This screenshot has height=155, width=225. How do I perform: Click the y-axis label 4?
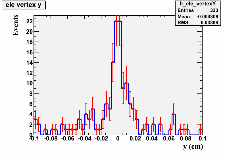tap(31, 115)
